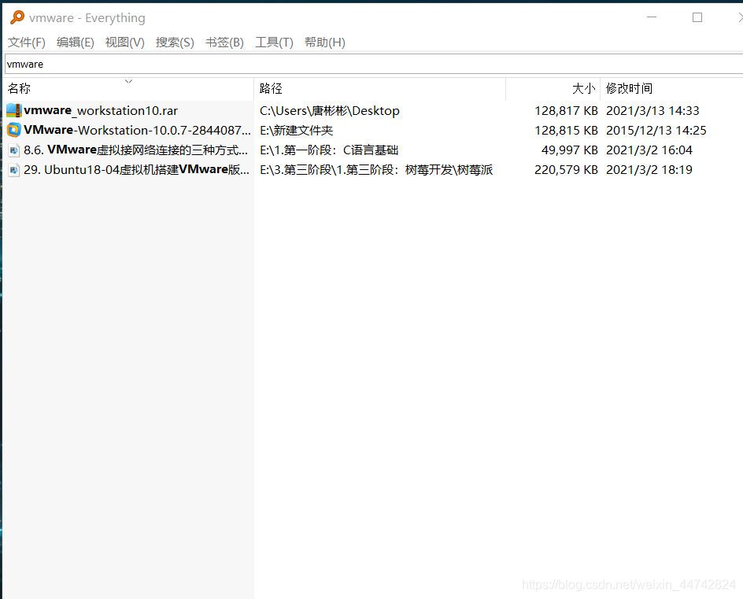Click the path C:\Users\唐彬彬\Desktop
The height and width of the screenshot is (599, 743).
click(x=329, y=111)
